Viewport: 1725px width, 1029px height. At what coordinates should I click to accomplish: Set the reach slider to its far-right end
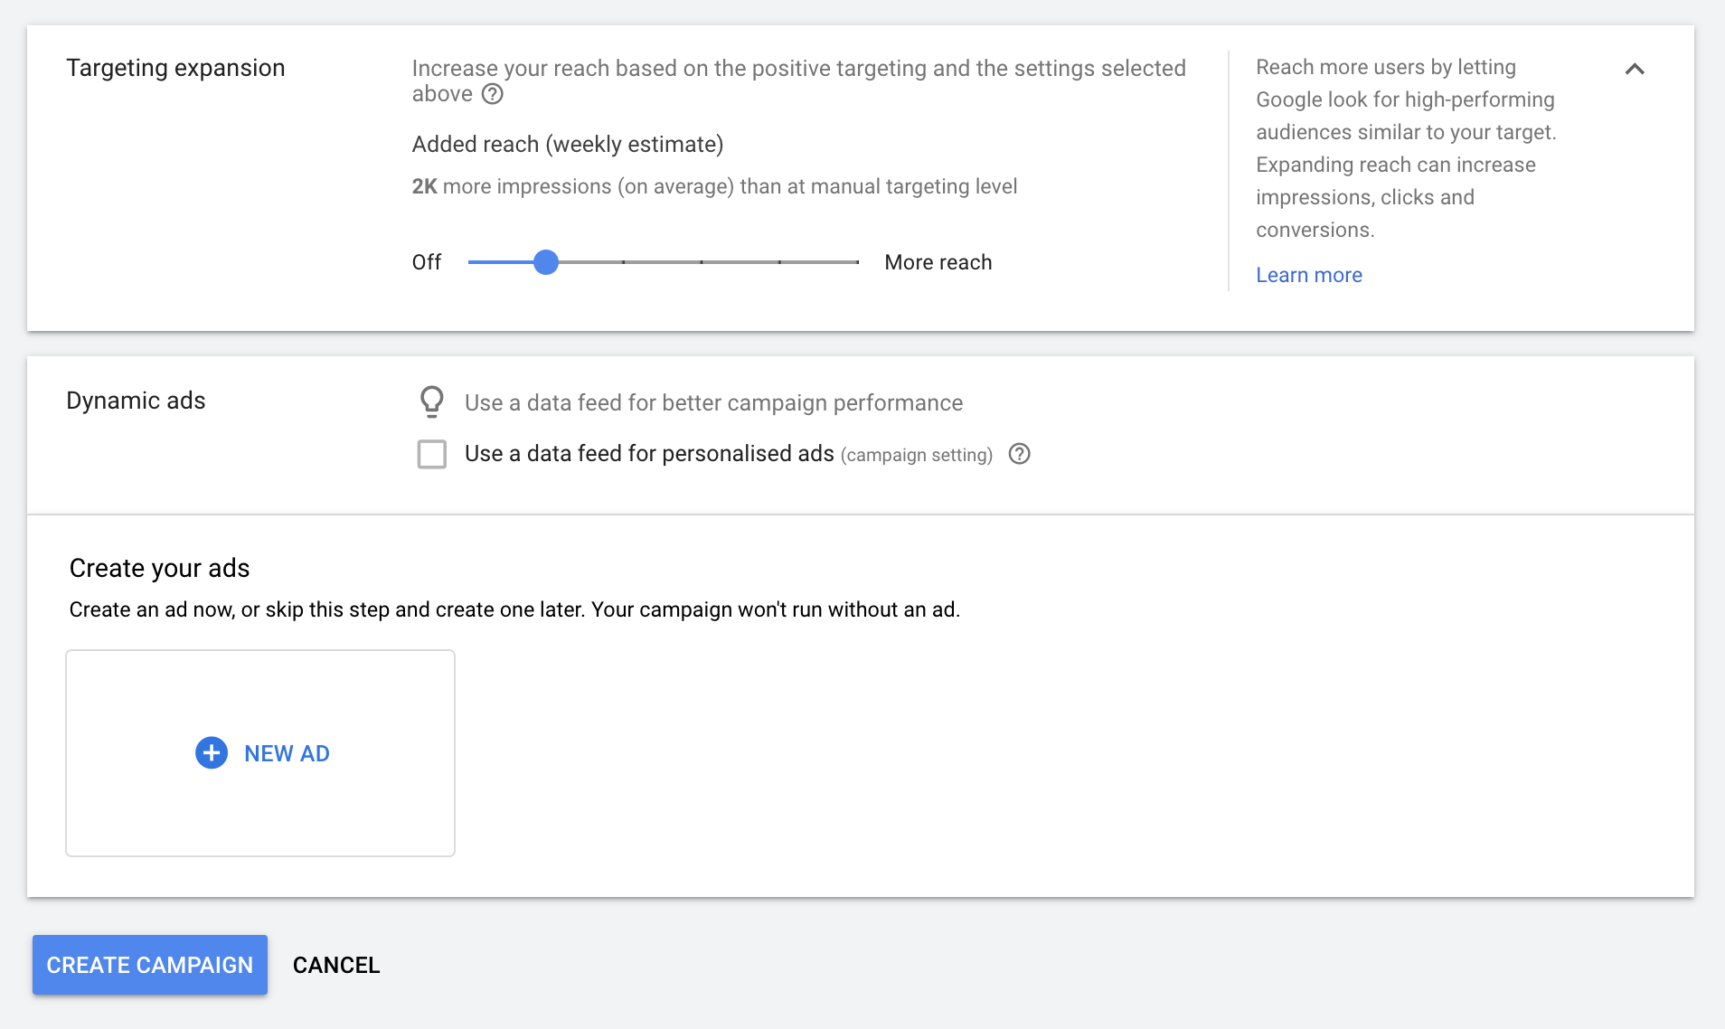[x=856, y=262]
